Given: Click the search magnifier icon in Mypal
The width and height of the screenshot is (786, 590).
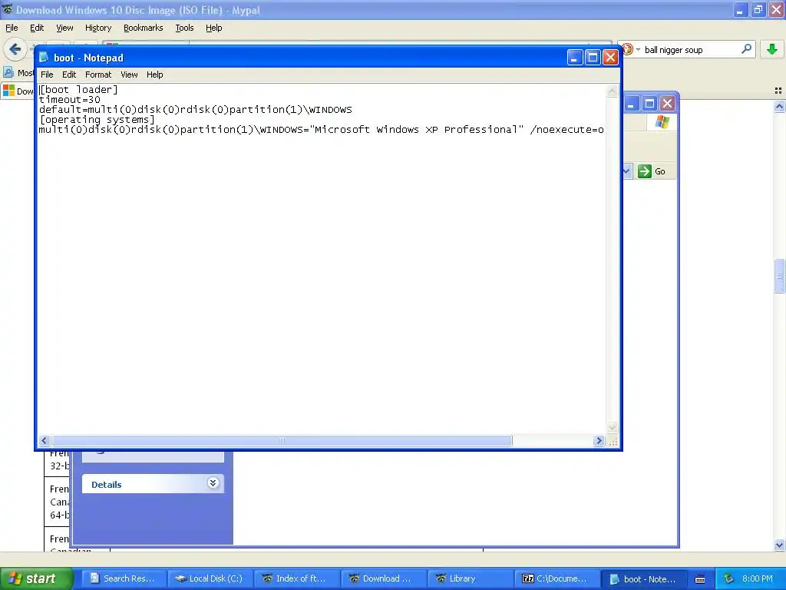Looking at the screenshot, I should 746,49.
